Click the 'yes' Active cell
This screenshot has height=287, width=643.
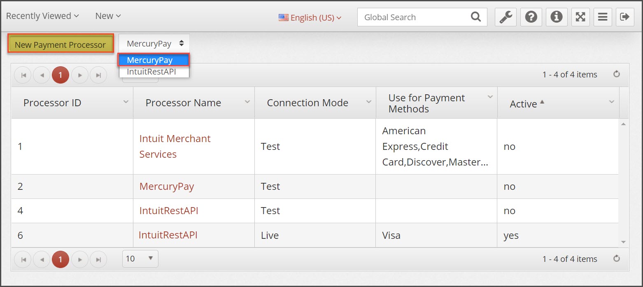click(557, 236)
